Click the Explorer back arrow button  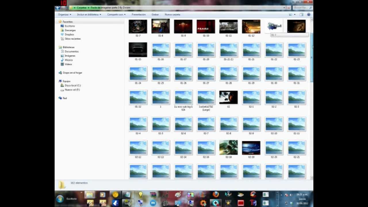coord(58,8)
